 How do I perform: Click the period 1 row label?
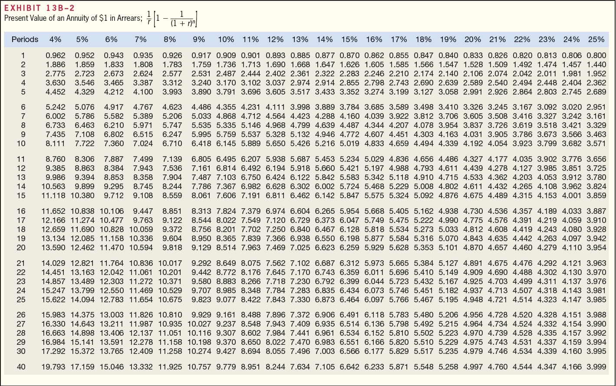point(23,56)
